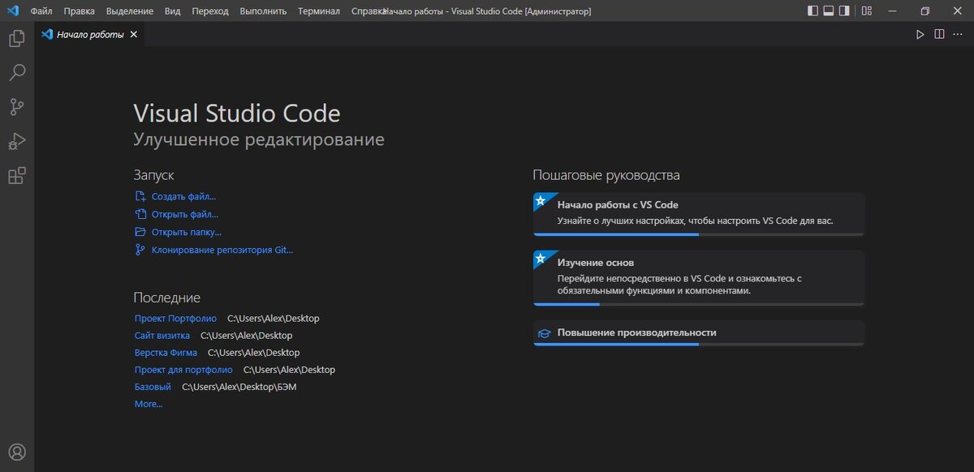The height and width of the screenshot is (472, 974).
Task: Open the Выполнить menu
Action: point(264,11)
